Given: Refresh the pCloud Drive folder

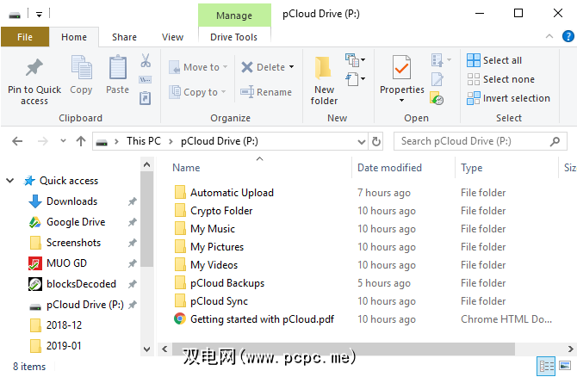Looking at the screenshot, I should click(x=376, y=142).
